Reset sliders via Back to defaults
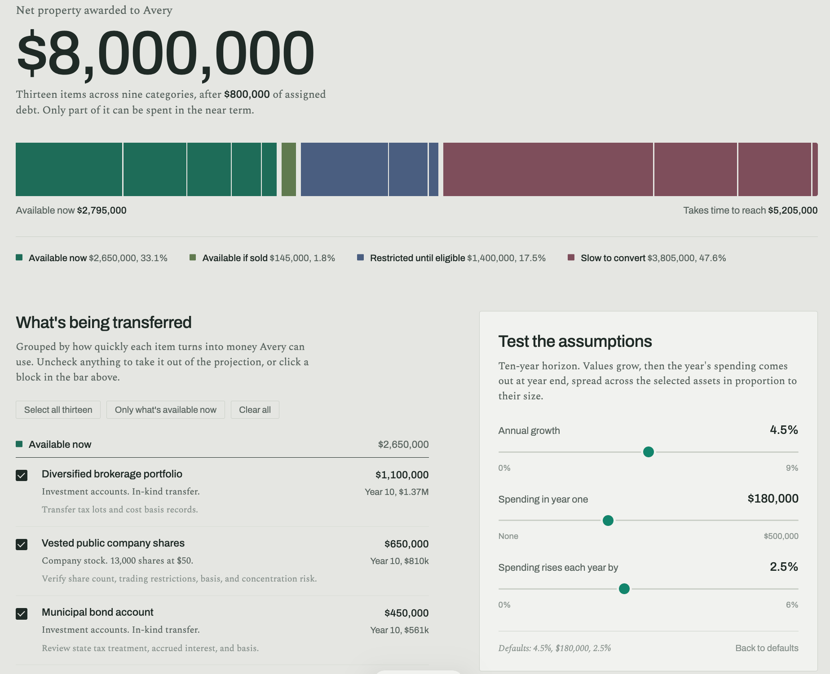Screen dimensions: 830x674 (x=767, y=648)
